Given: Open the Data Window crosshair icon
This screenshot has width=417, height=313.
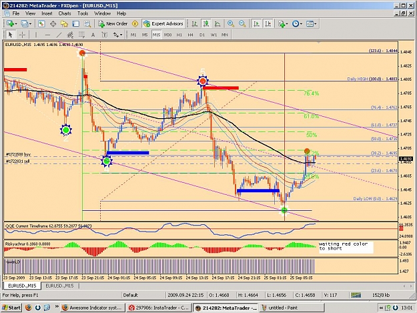Looking at the screenshot, I should (53, 23).
